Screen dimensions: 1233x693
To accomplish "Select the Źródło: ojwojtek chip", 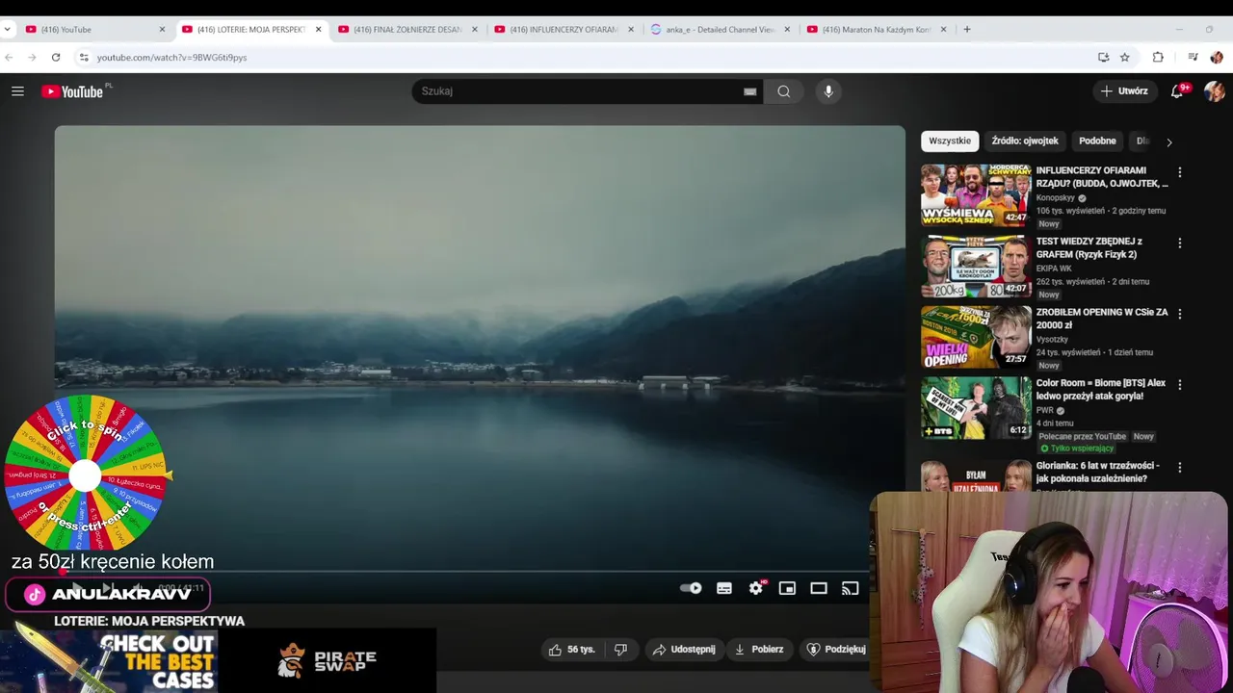I will tap(1025, 141).
